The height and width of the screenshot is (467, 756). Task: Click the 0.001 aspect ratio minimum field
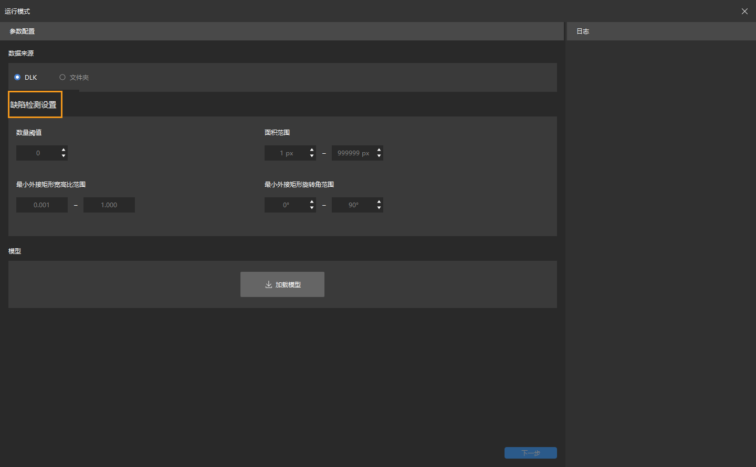pos(42,205)
